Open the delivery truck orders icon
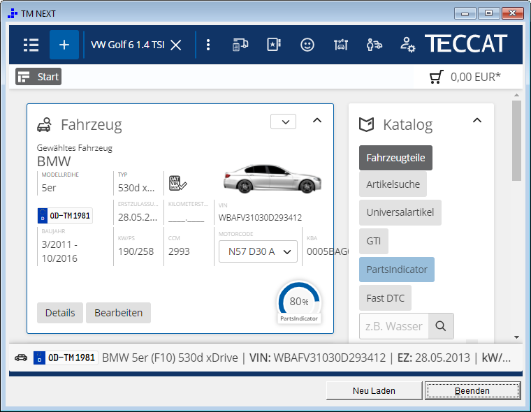The height and width of the screenshot is (412, 531). coord(240,45)
